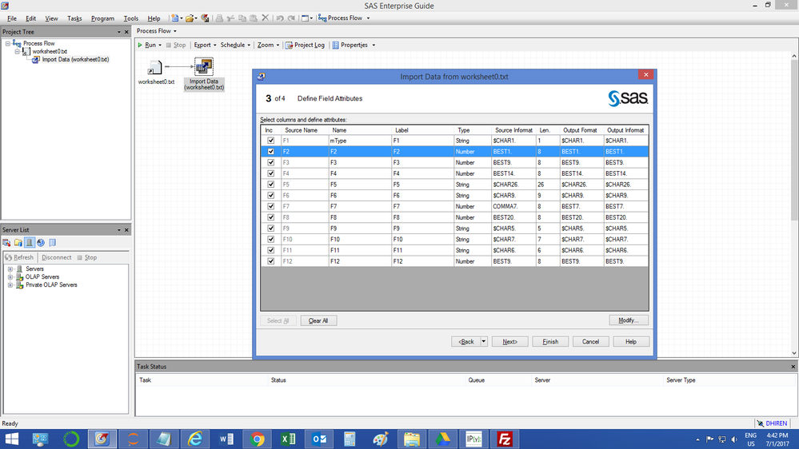
Task: Click the Process Flow vertical scrollbar
Action: coord(794,204)
